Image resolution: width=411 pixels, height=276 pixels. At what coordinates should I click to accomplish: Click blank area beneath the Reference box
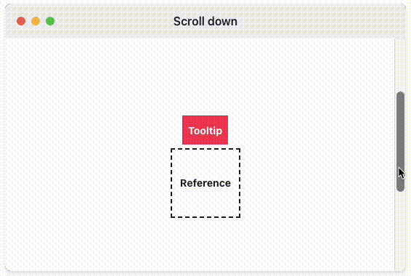pos(206,244)
